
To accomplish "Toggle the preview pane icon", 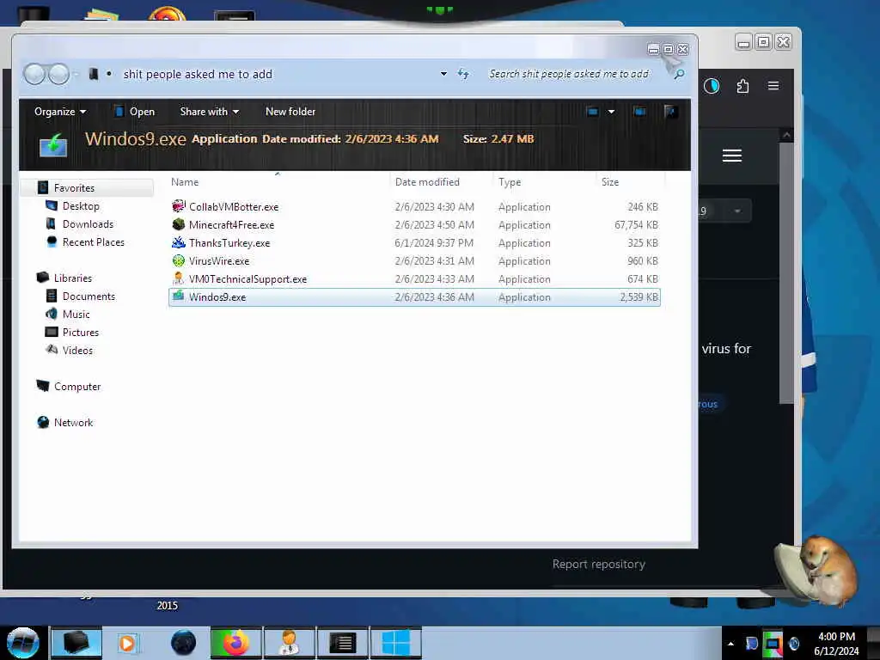I will (x=639, y=112).
